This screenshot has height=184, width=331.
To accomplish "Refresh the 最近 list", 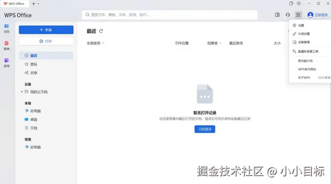I will coord(101,31).
